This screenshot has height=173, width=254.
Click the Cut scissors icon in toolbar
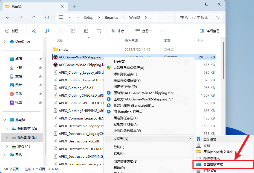click(34, 31)
